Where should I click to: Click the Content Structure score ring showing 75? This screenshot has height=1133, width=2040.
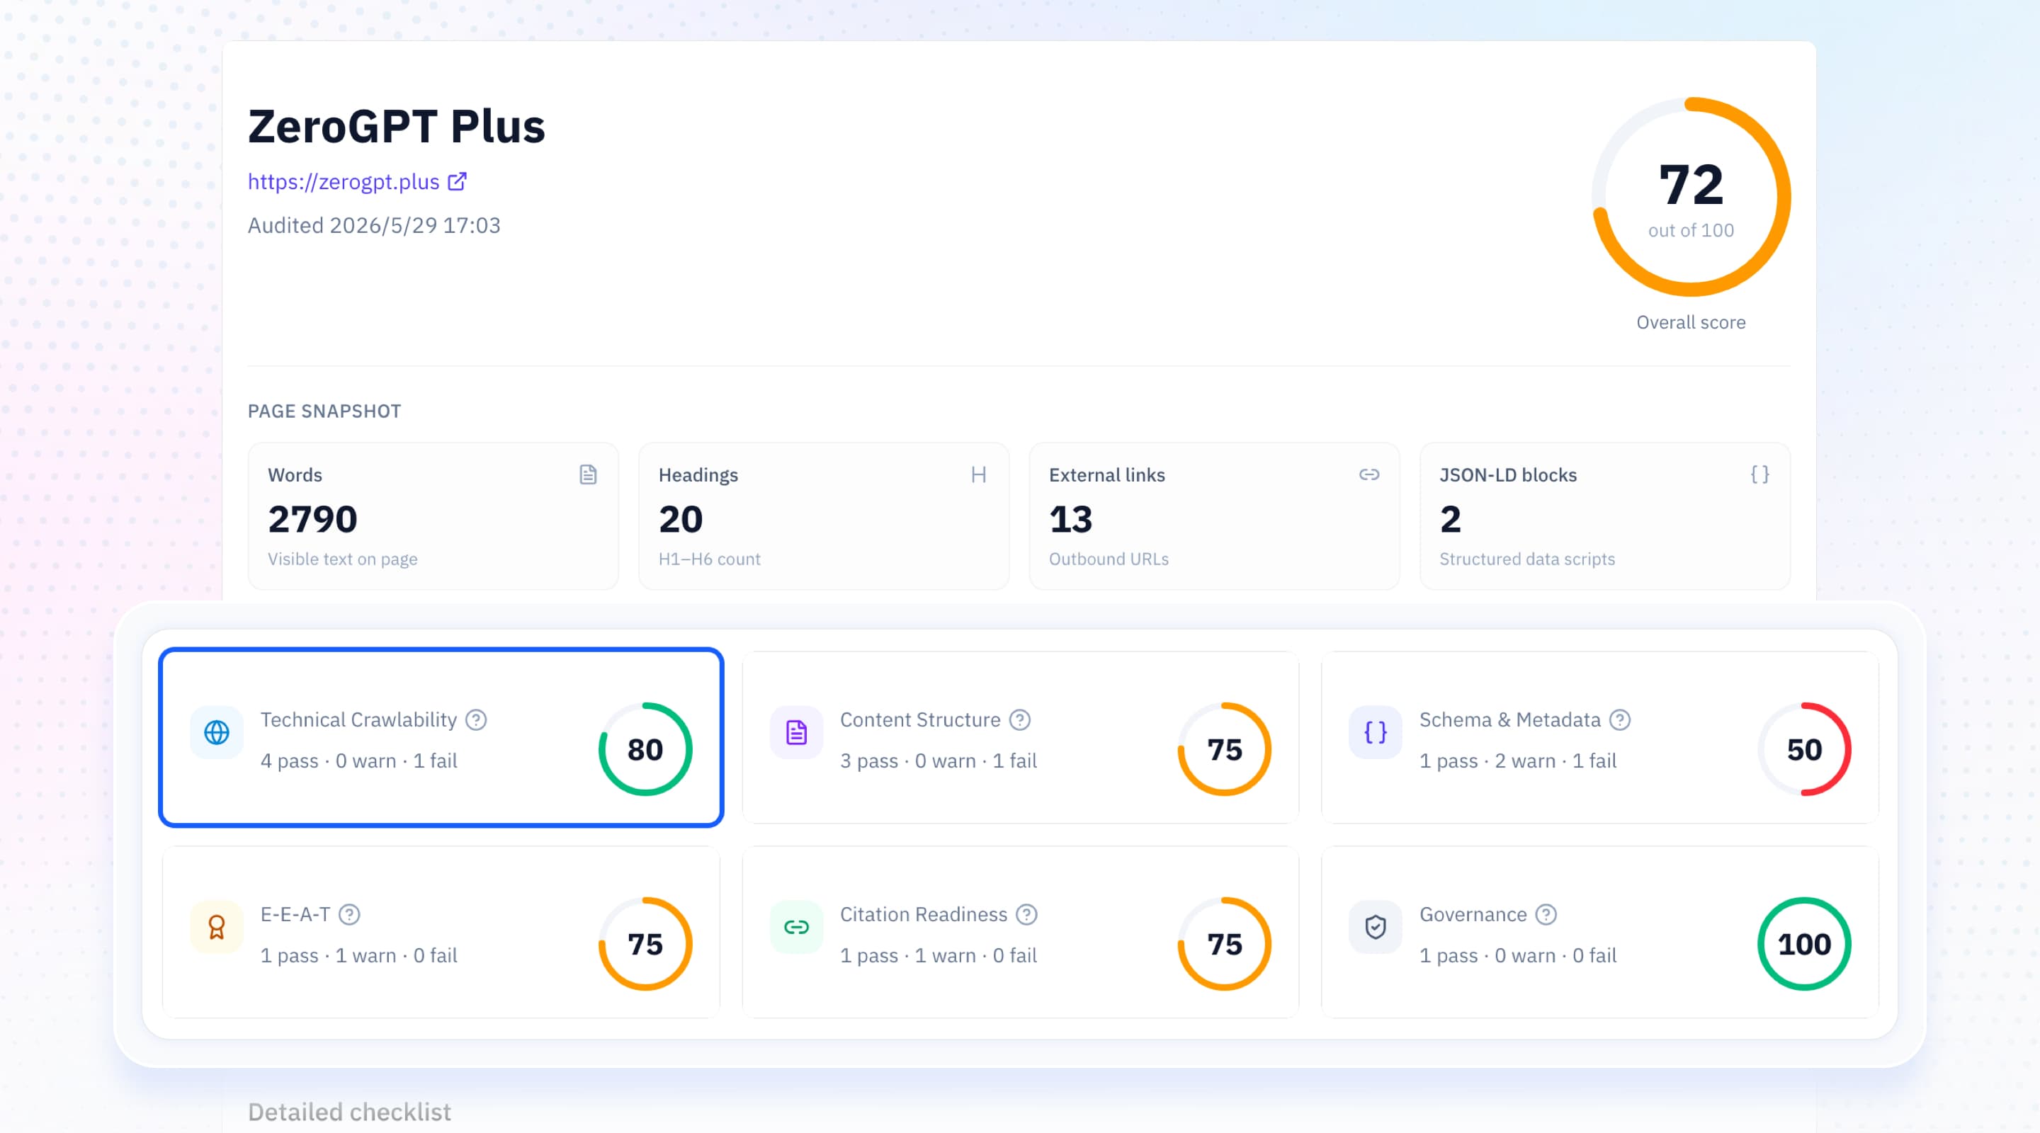click(x=1224, y=749)
